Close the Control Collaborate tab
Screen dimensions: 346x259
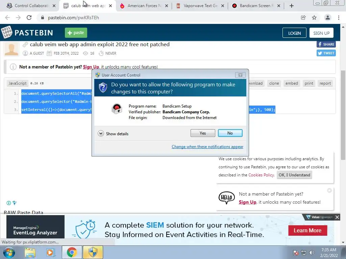[x=54, y=6]
